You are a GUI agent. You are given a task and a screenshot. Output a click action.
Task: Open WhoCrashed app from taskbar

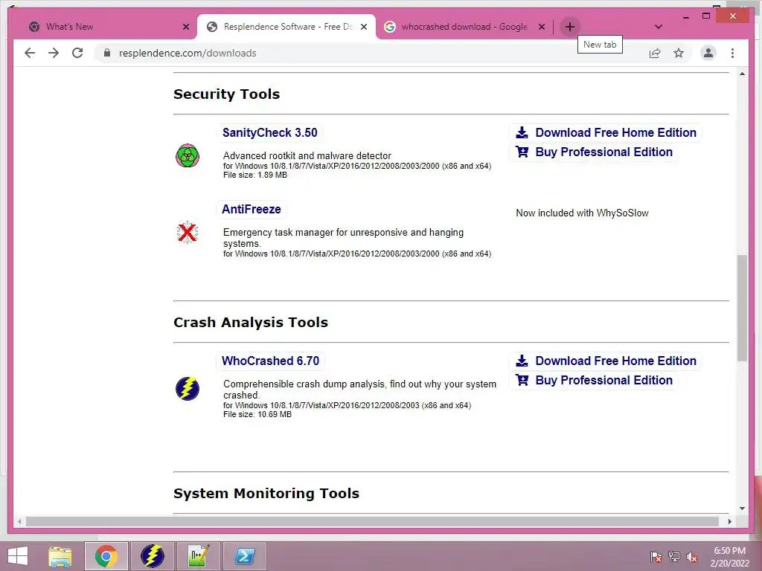152,556
